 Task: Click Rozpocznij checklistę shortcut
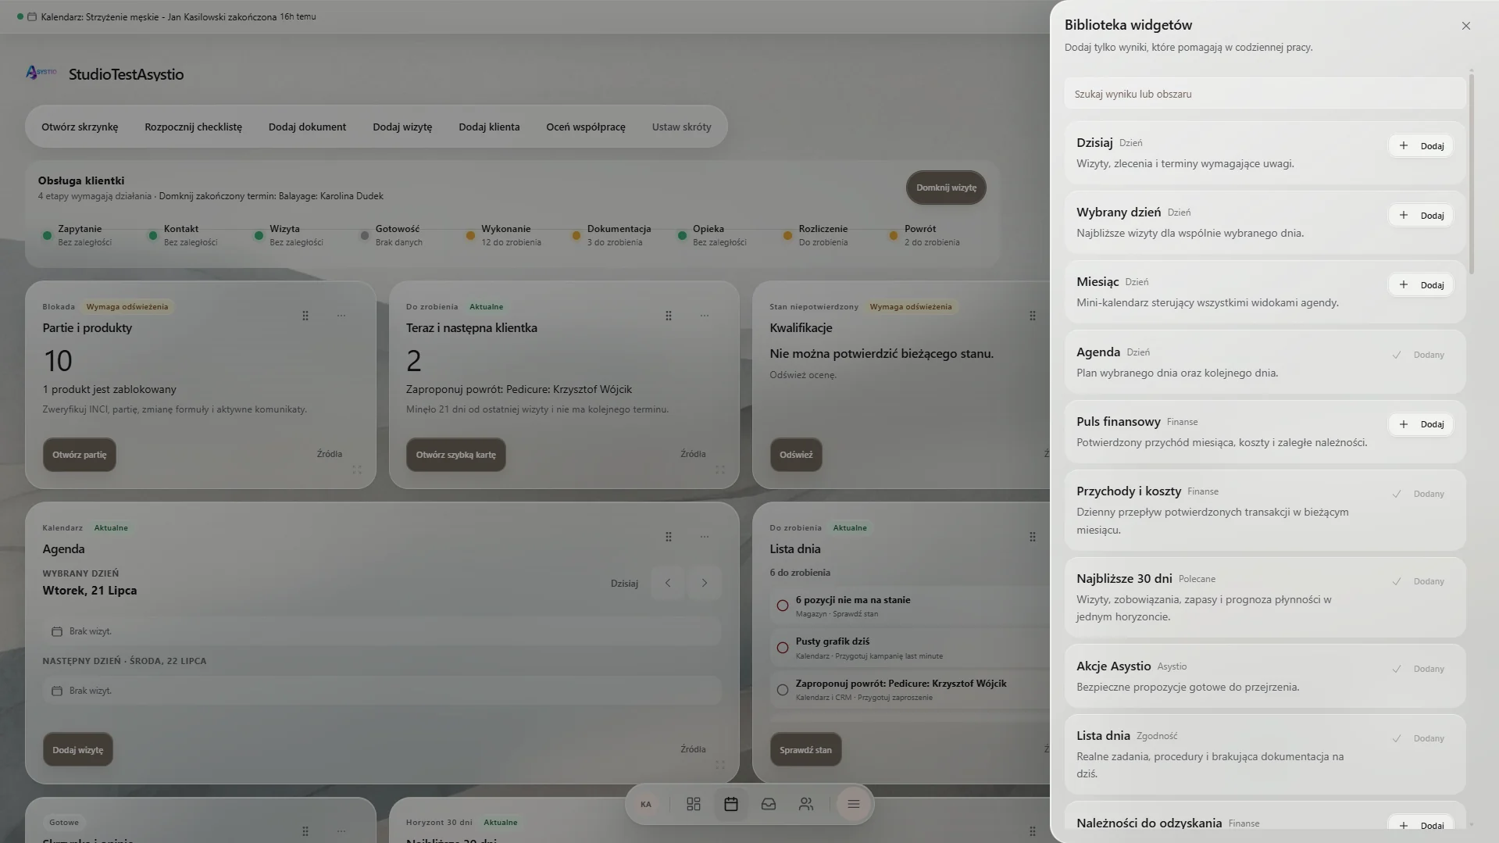[193, 127]
